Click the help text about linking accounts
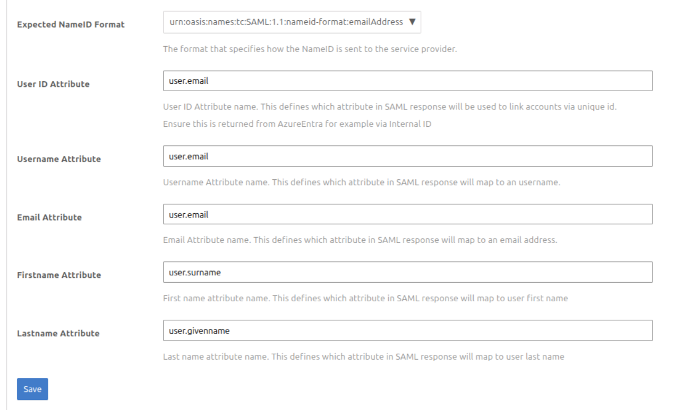The width and height of the screenshot is (675, 410). [389, 107]
